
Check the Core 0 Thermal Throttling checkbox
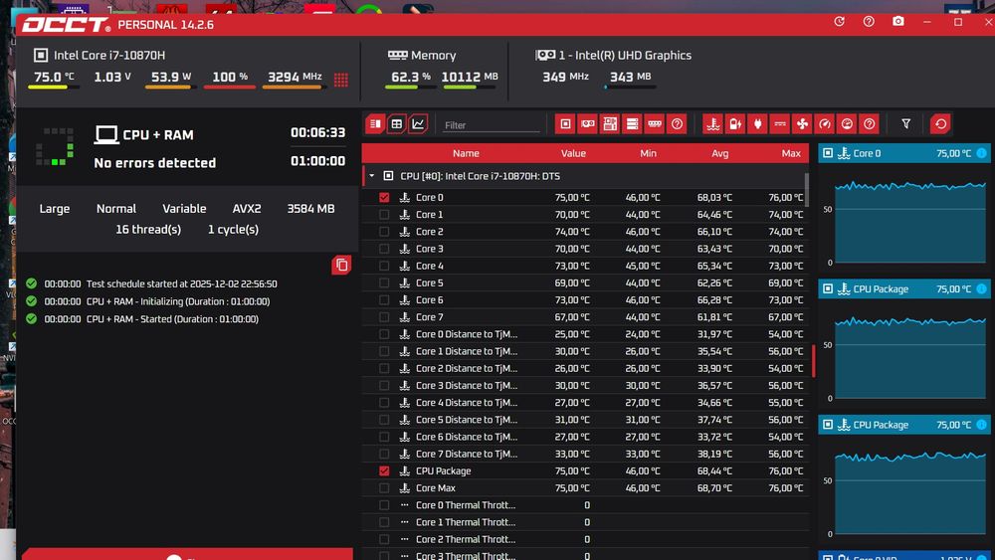[x=384, y=505]
